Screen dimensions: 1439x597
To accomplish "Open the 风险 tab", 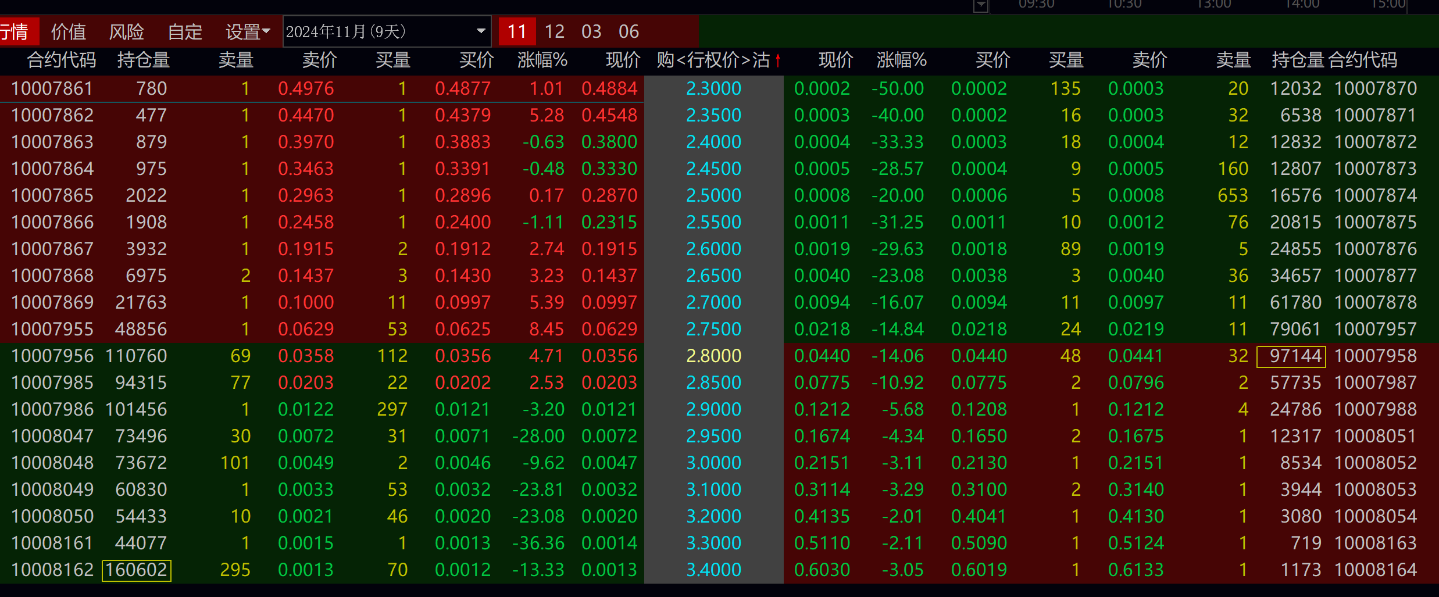I will pos(127,31).
